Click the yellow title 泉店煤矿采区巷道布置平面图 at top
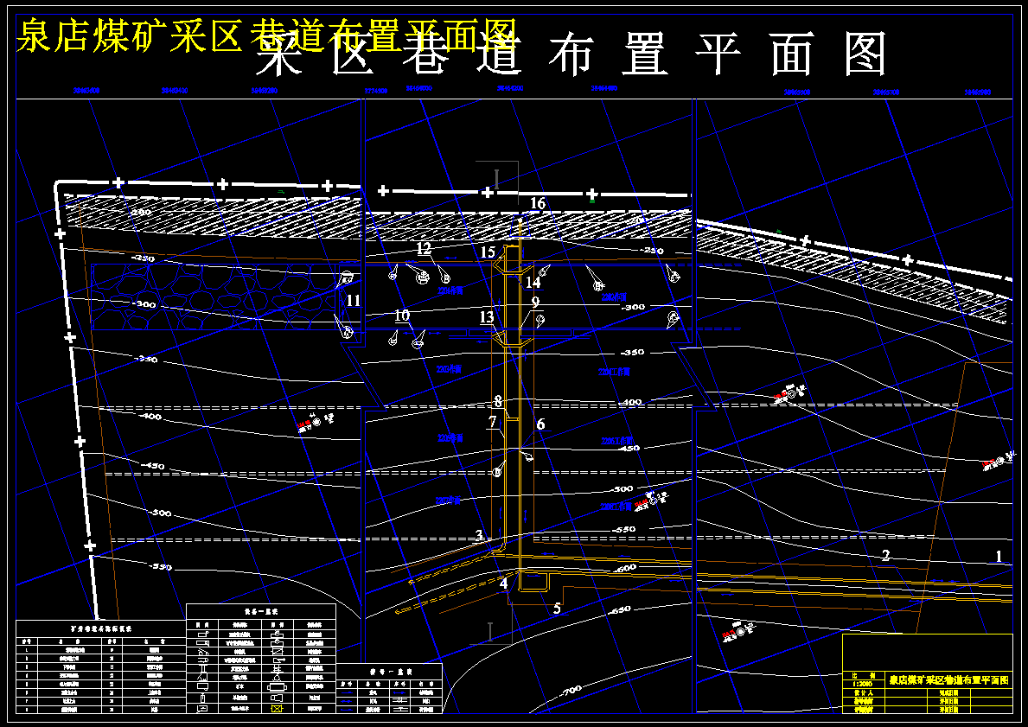The image size is (1028, 727). point(266,35)
